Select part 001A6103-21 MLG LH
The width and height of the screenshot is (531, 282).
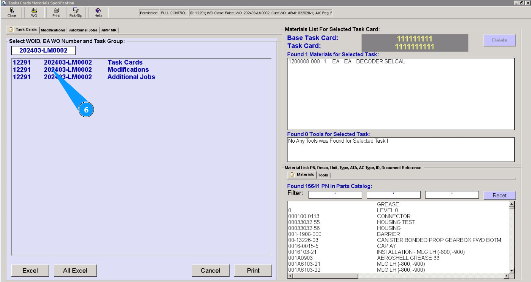[x=398, y=264]
